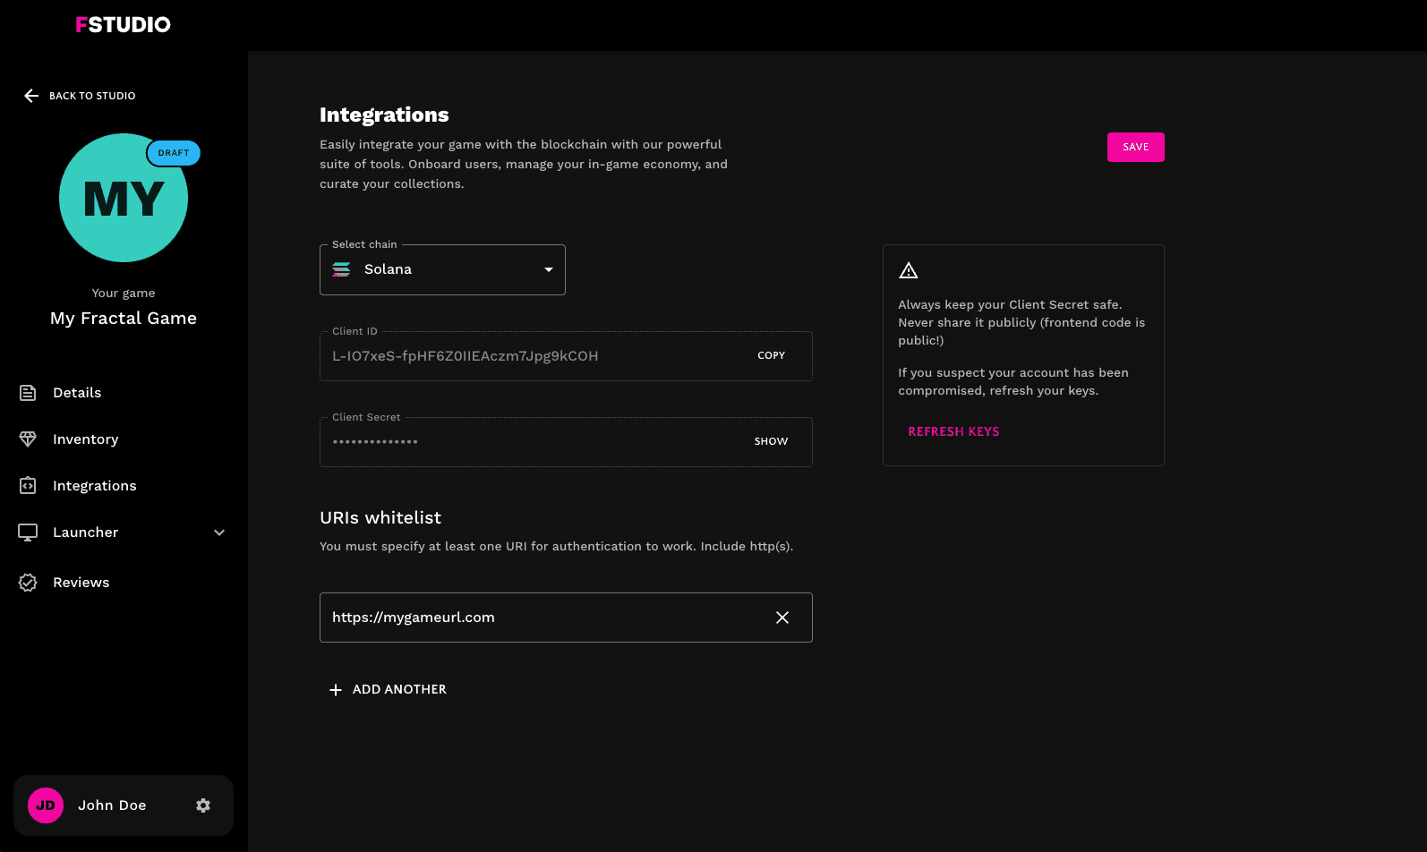Click the DRAFT status badge
This screenshot has height=852, width=1427.
coord(174,153)
